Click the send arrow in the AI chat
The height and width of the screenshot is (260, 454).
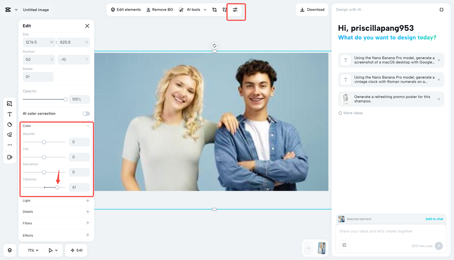click(x=439, y=246)
